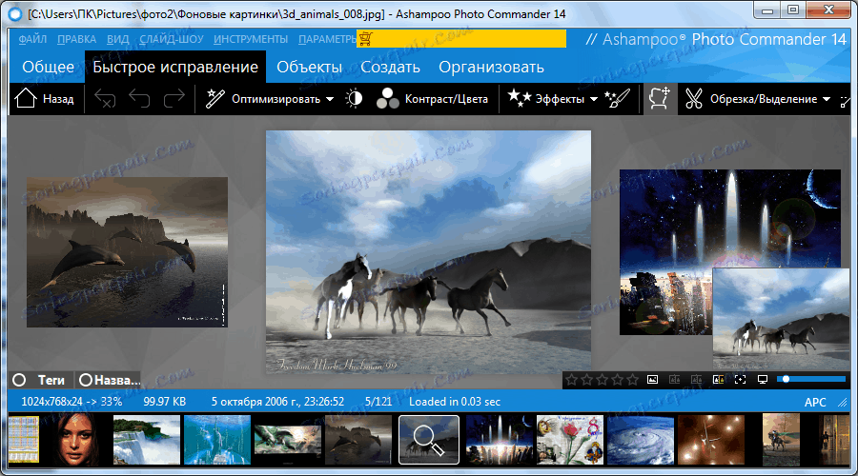Click the second greyed compare-images icon
The image size is (858, 476).
coord(696,379)
